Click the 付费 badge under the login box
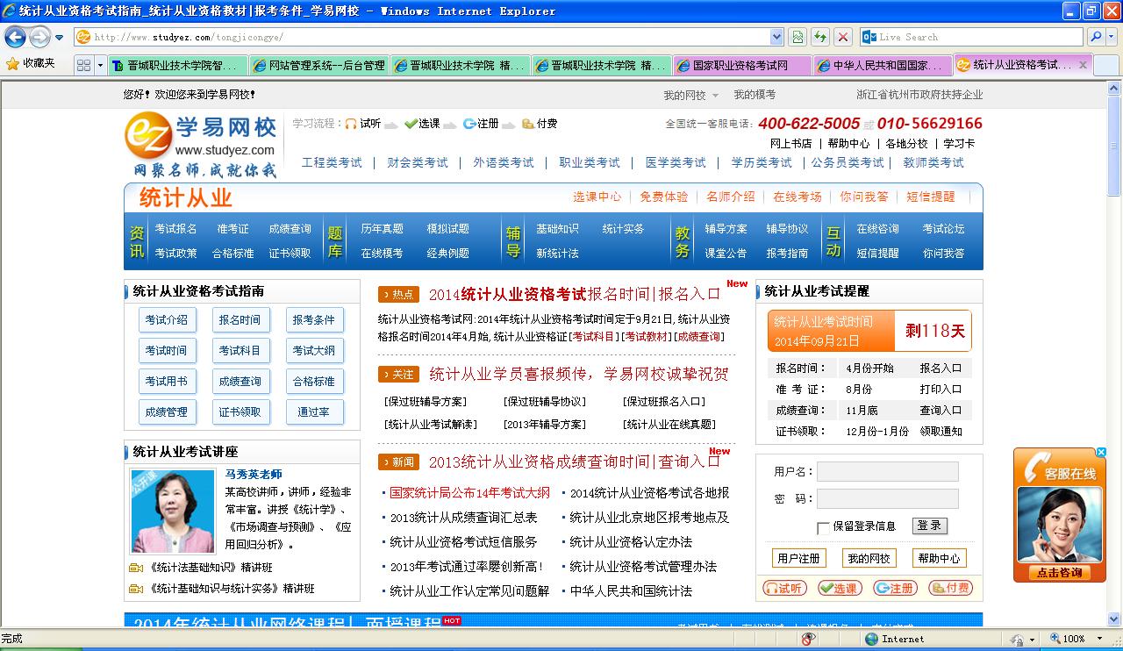The width and height of the screenshot is (1123, 651). click(x=950, y=588)
